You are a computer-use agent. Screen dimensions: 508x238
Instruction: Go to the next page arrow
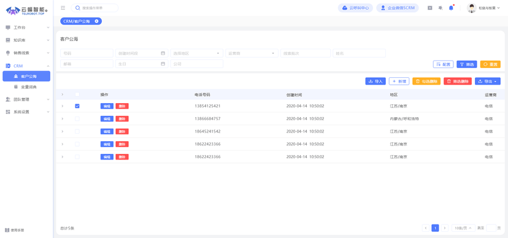(445, 228)
